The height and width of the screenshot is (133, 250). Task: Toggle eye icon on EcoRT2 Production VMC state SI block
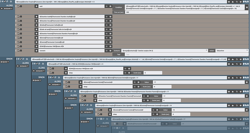pos(34,63)
